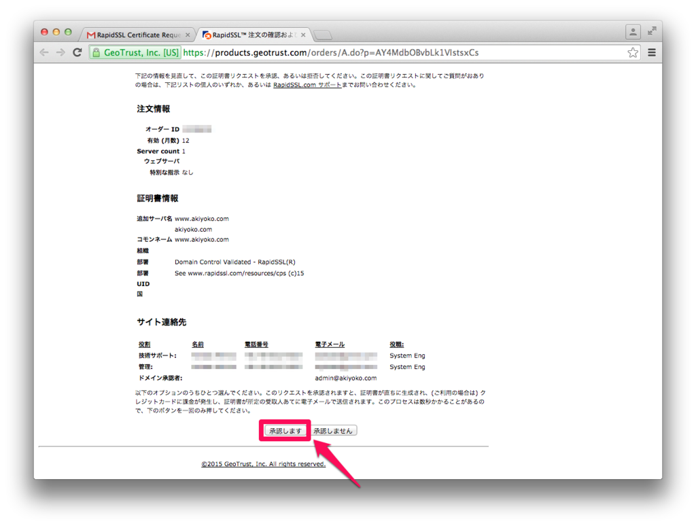The image size is (696, 526).
Task: Click the standalone akiyoko.com server name
Action: click(x=193, y=230)
